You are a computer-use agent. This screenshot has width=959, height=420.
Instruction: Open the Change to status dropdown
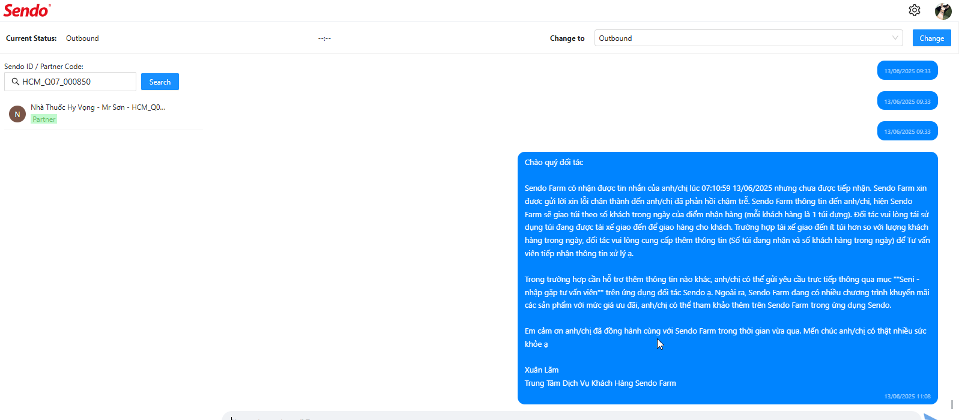[x=749, y=38]
